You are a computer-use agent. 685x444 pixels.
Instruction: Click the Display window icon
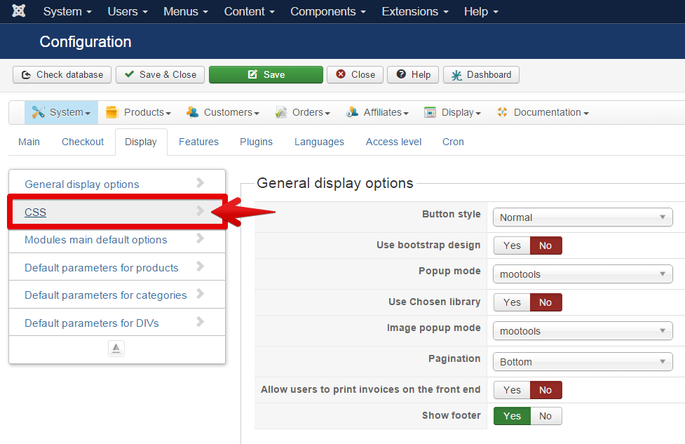430,112
